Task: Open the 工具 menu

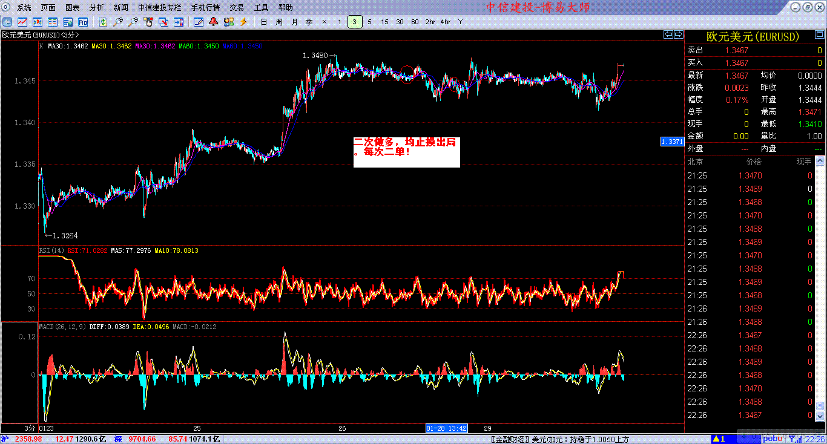Action: click(x=262, y=8)
